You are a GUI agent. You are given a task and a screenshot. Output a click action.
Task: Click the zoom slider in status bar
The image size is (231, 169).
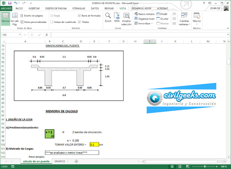(x=205, y=167)
